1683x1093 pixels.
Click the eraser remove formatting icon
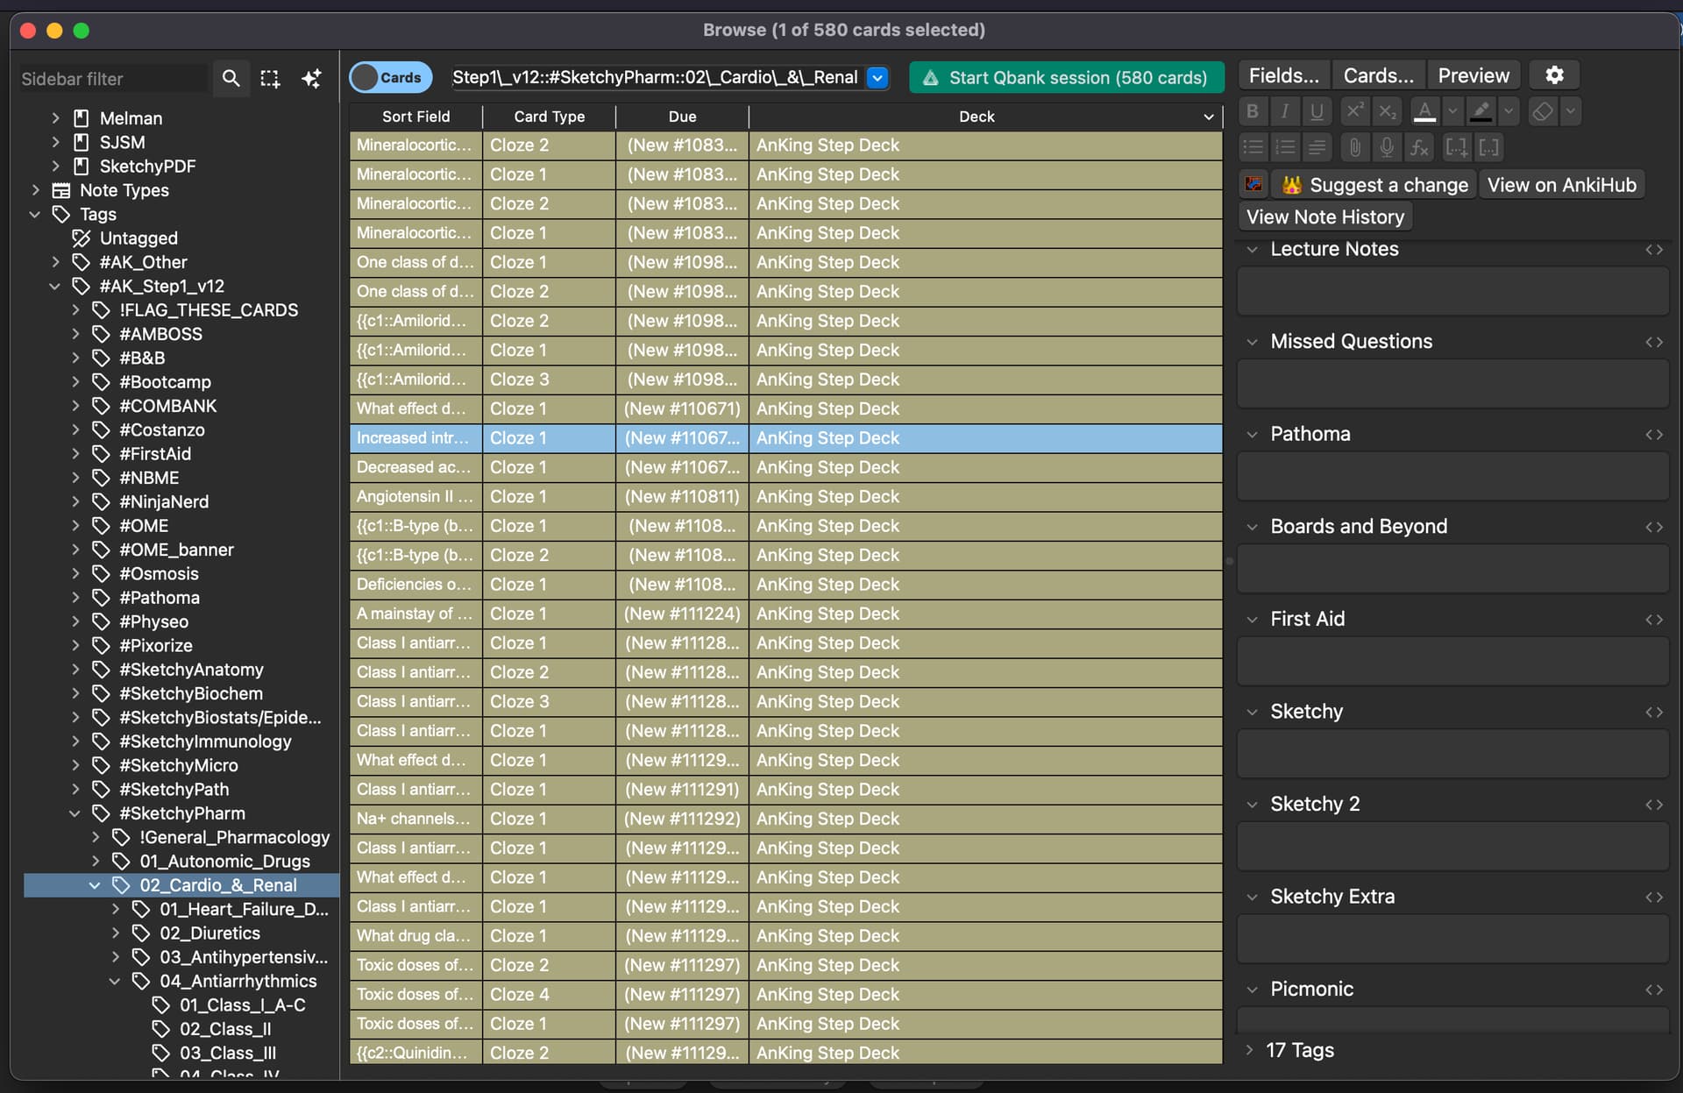tap(1543, 111)
